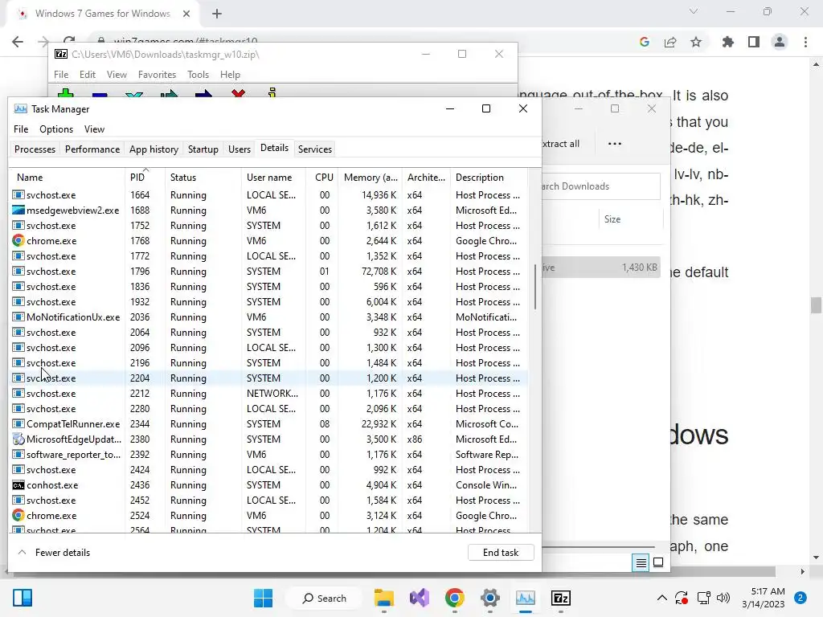
Task: Open Chrome three-dot menu
Action: pos(805,42)
